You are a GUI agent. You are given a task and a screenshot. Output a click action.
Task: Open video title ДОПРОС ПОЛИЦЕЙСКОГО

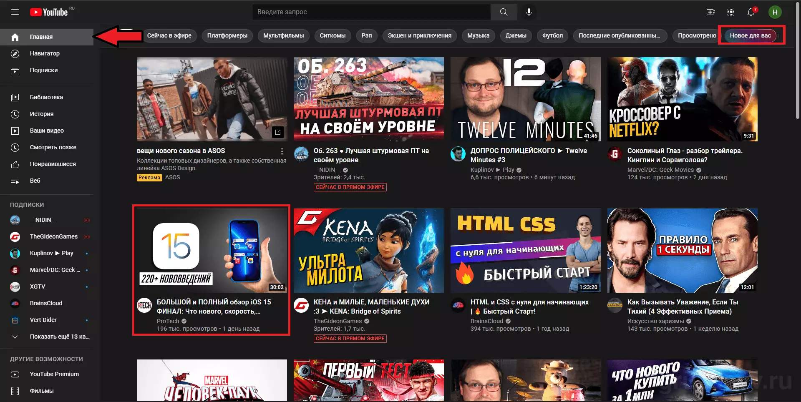point(529,155)
